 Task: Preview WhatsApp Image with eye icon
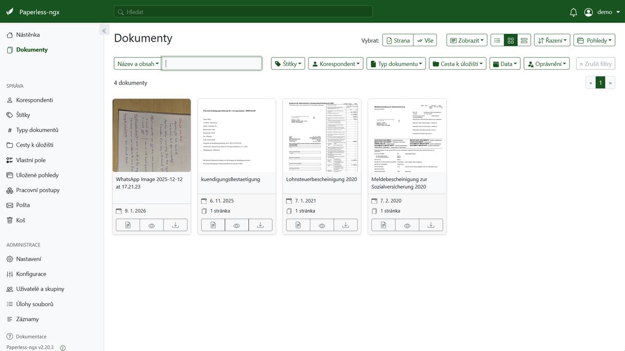point(152,225)
